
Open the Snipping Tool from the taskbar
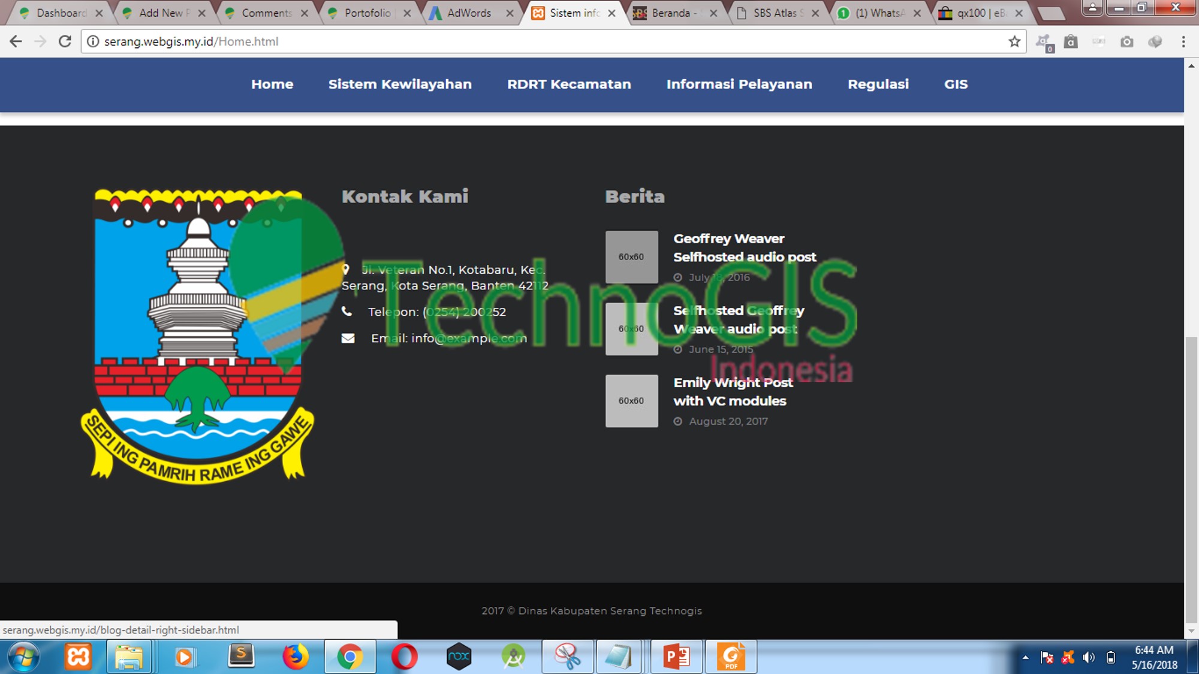pyautogui.click(x=568, y=657)
